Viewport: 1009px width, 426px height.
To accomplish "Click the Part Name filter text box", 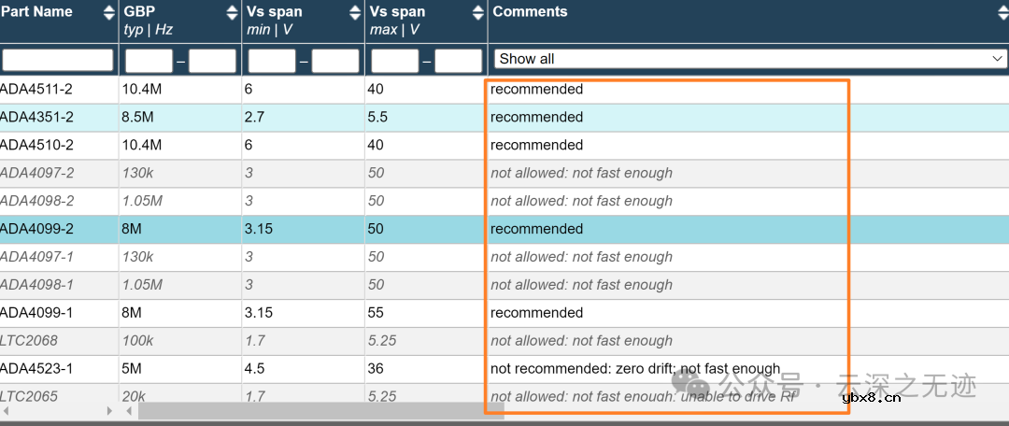I will point(58,61).
